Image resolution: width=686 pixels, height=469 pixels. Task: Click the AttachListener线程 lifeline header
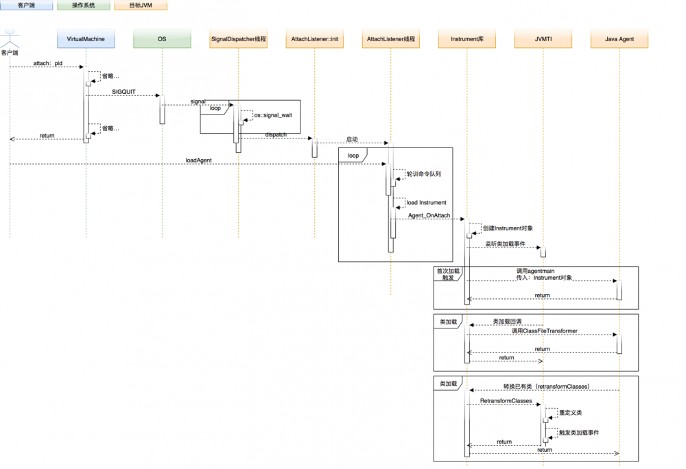(x=391, y=39)
